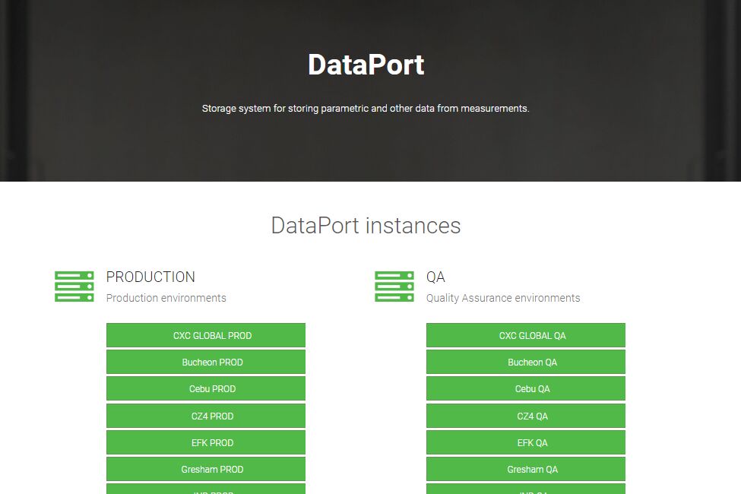Open the Bucheon PROD instance

tap(205, 363)
